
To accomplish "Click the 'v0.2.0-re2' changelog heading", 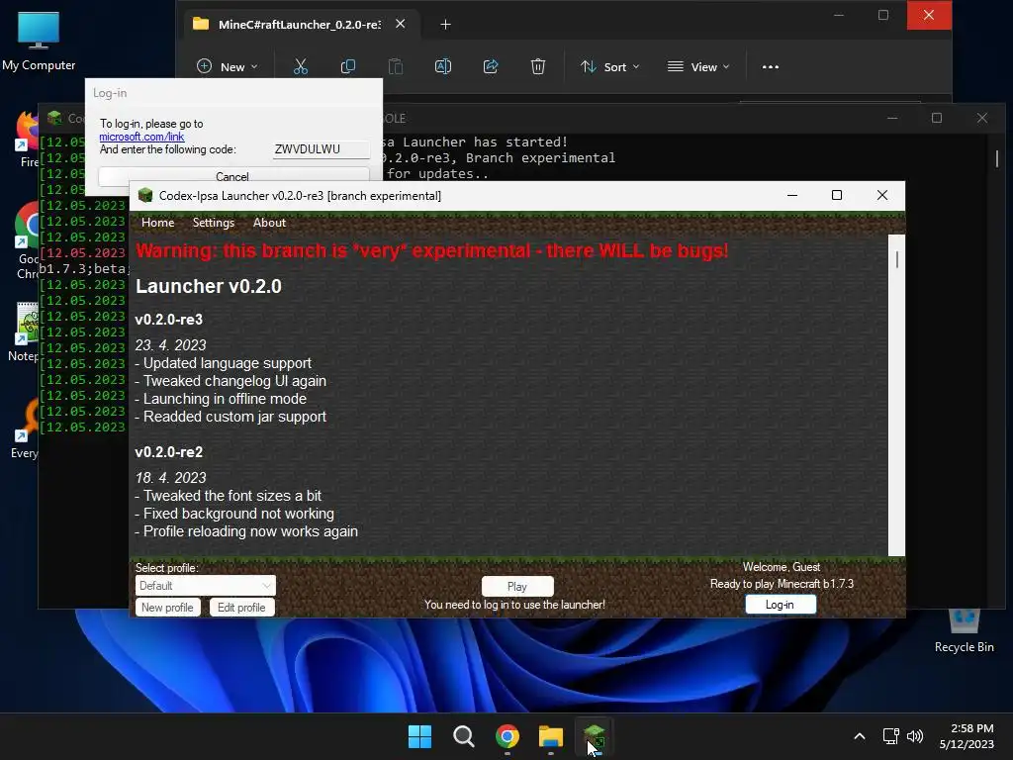I will pos(168,451).
